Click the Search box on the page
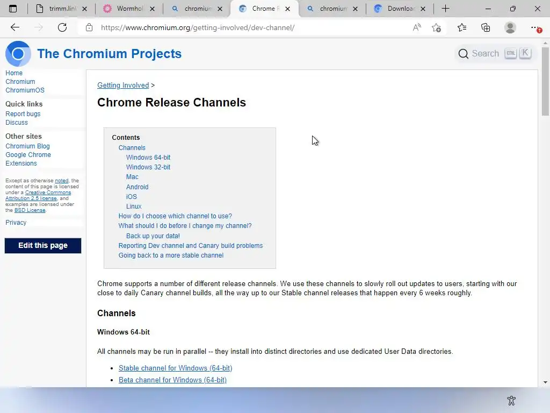Viewport: 550px width, 413px height. click(495, 54)
